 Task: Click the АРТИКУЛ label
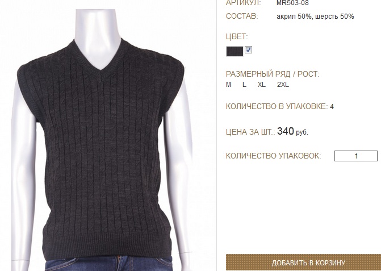coord(243,3)
